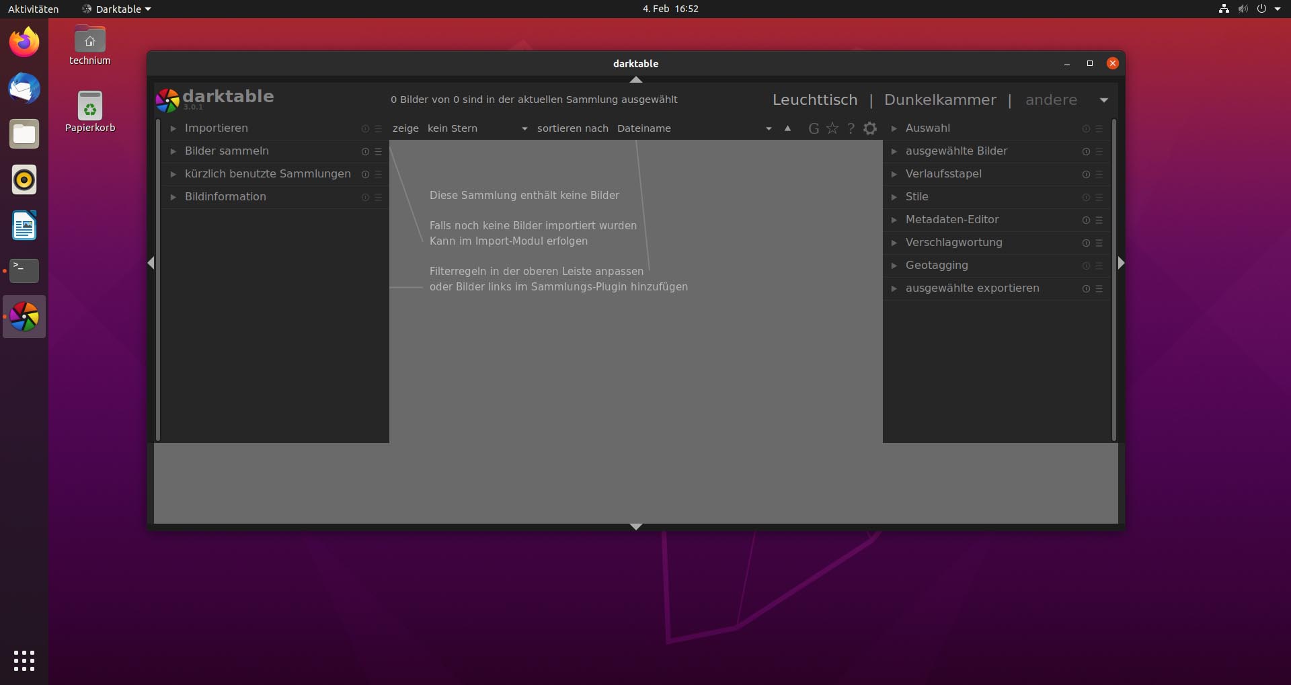Open the Metadaten-Editor presets hamburger icon
This screenshot has width=1291, height=685.
1099,220
